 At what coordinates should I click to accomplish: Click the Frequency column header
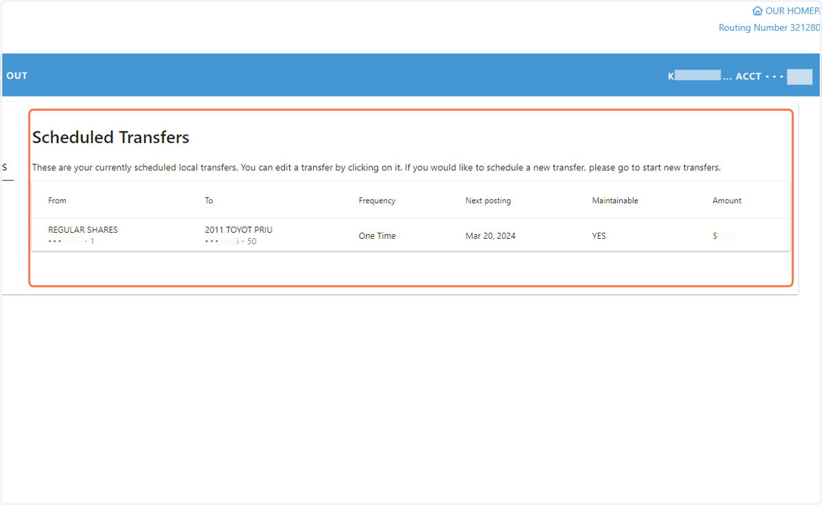pyautogui.click(x=377, y=200)
